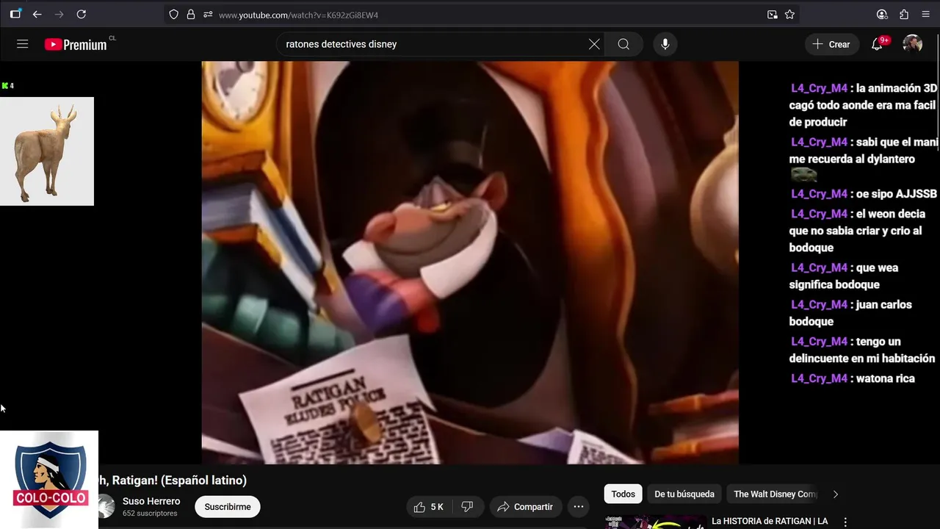
Task: Toggle picture-in-picture icon in address bar
Action: 773,15
